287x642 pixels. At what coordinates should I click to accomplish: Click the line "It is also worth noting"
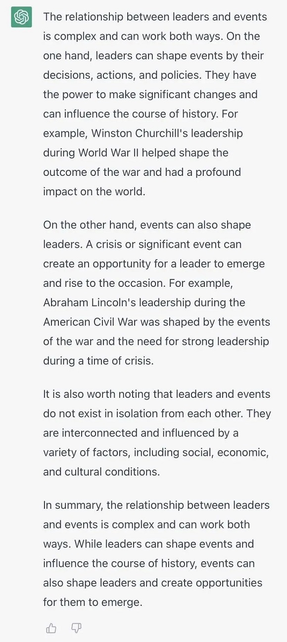coord(157,394)
